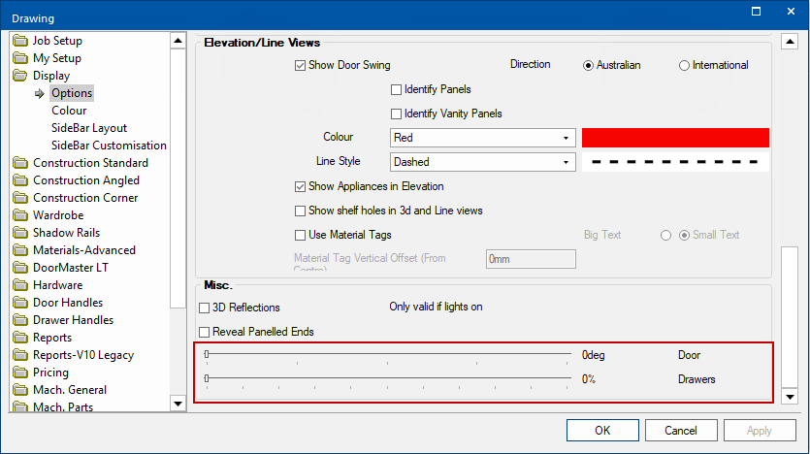Maximize the Drawing dialog window
The width and height of the screenshot is (810, 454).
point(756,12)
